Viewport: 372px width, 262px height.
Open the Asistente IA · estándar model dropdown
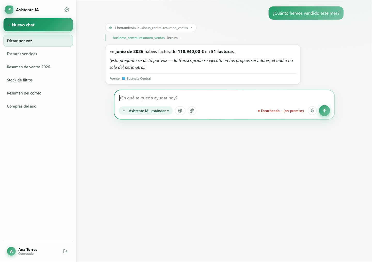click(146, 111)
